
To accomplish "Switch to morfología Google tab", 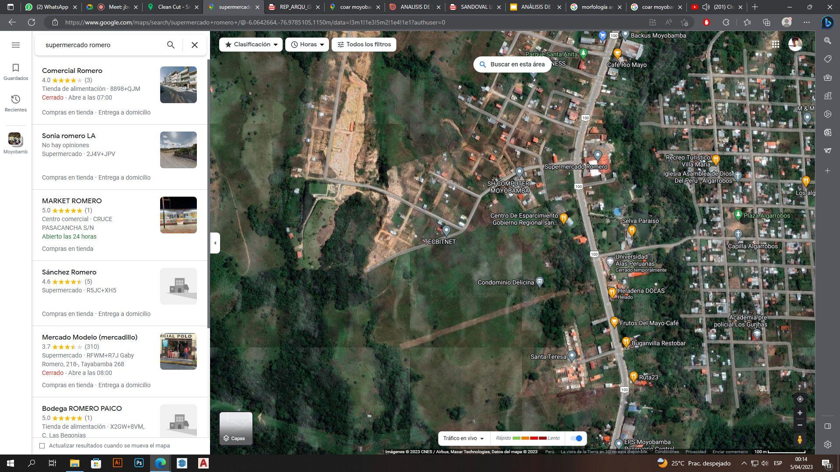I will pyautogui.click(x=596, y=7).
